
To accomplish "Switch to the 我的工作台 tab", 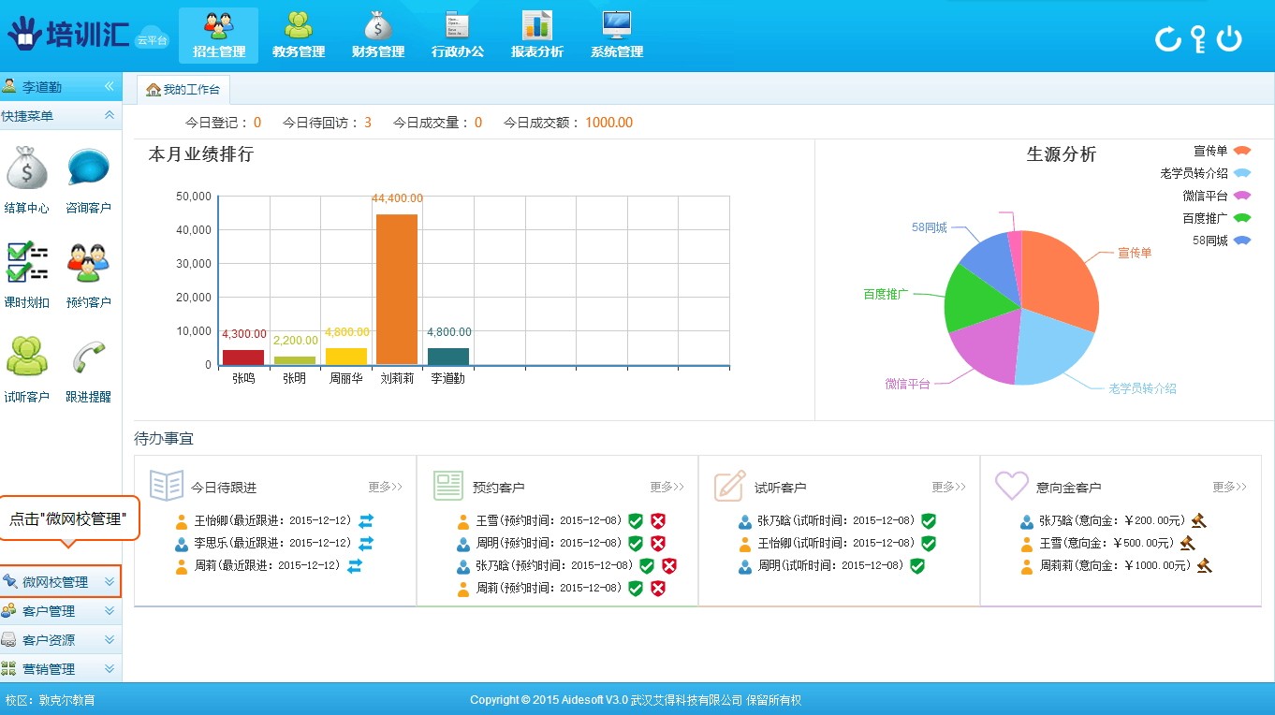I will click(183, 90).
